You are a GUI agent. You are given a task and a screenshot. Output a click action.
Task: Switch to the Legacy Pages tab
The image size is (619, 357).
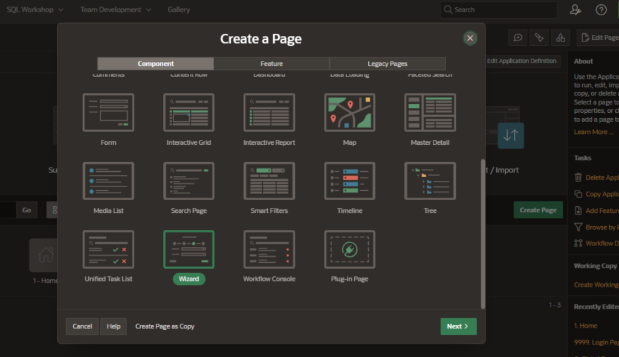(387, 63)
